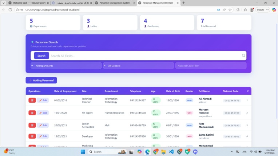Switch to Welcome back TheCakeFactory tab
This screenshot has width=278, height=156.
(x=29, y=3)
